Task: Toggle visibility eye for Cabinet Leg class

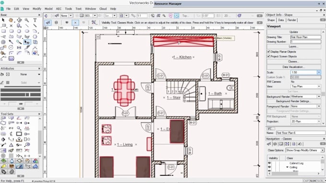Action: (x=269, y=163)
